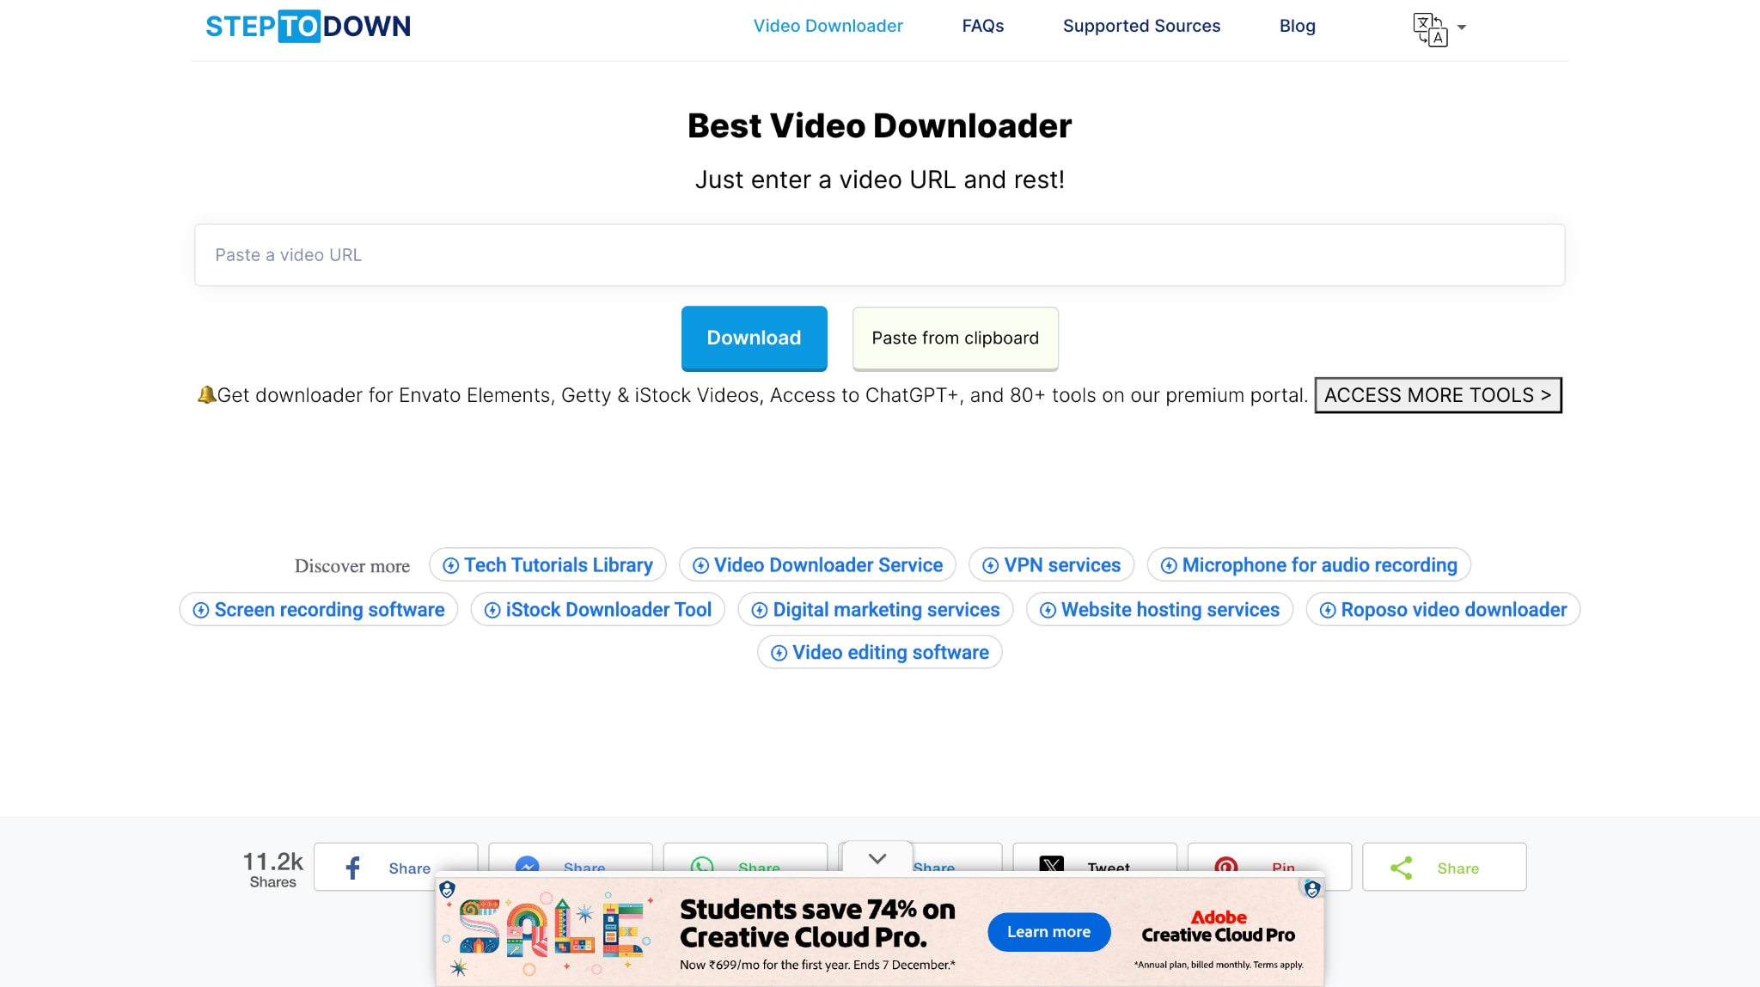
Task: Click the StepToDown logo
Action: (x=308, y=26)
